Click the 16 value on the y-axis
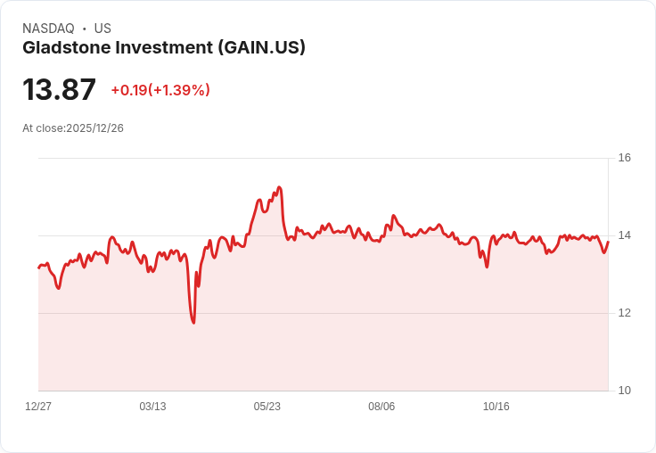Screen dimensions: 656x453 pyautogui.click(x=624, y=158)
